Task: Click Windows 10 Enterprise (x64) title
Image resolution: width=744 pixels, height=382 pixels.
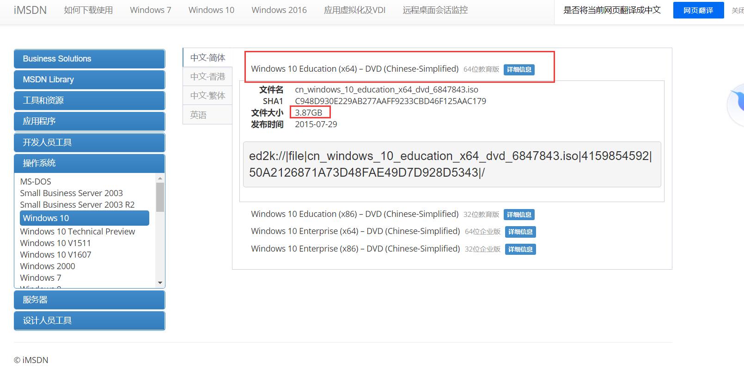Action: pyautogui.click(x=355, y=231)
